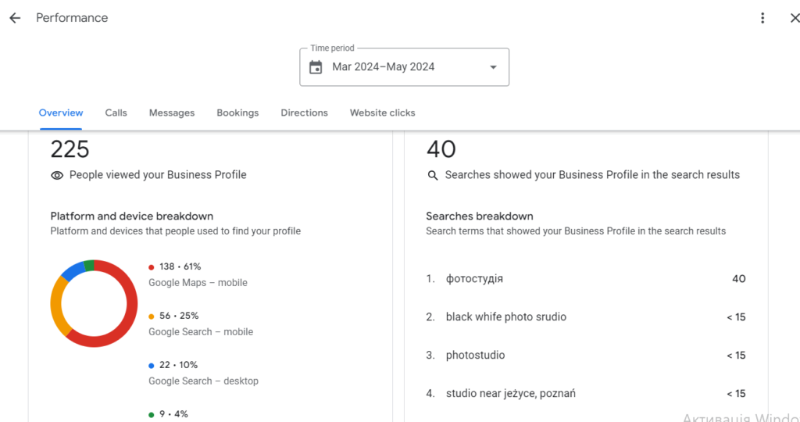This screenshot has height=422, width=800.
Task: Close the Performance panel with the X
Action: point(795,19)
